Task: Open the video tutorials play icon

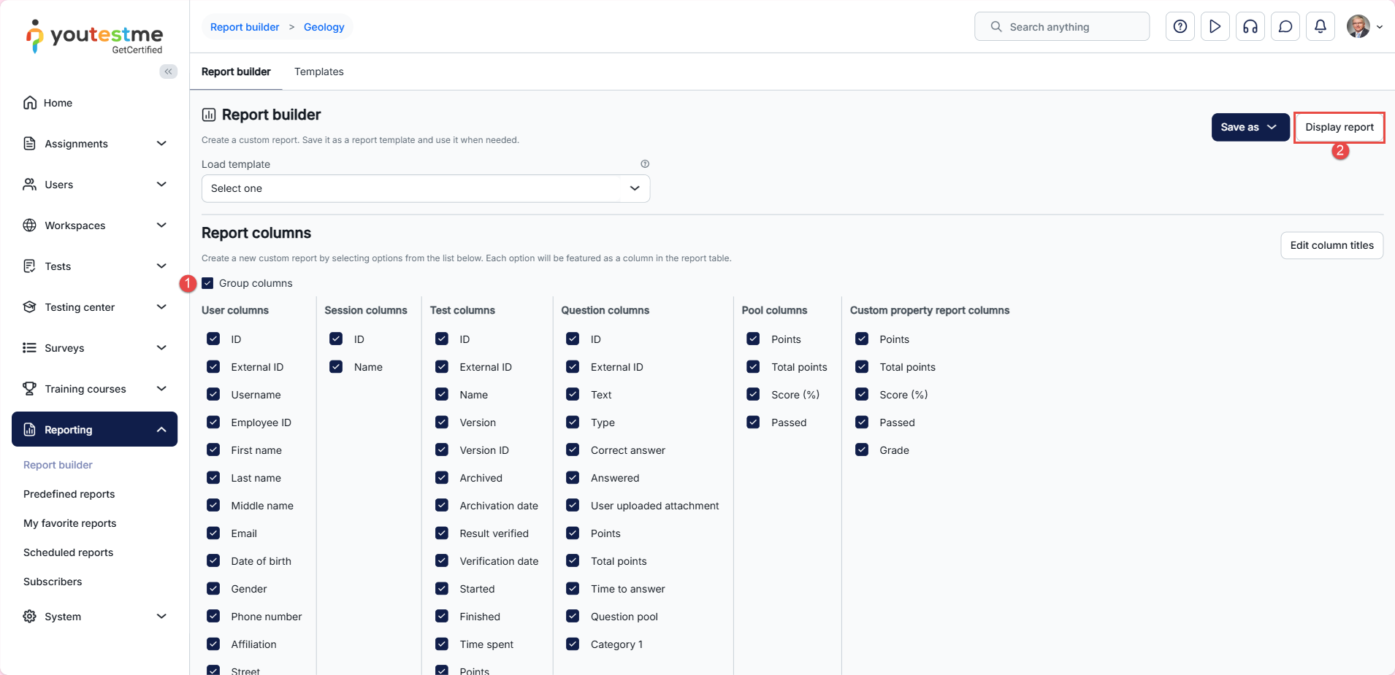Action: click(1215, 27)
